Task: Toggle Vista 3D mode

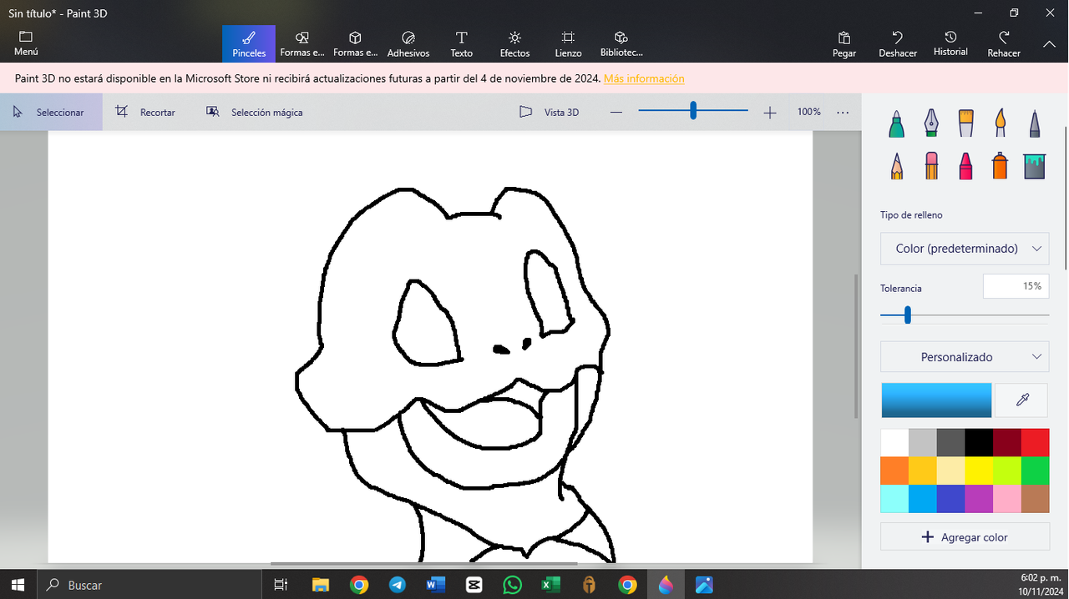Action: [x=550, y=112]
